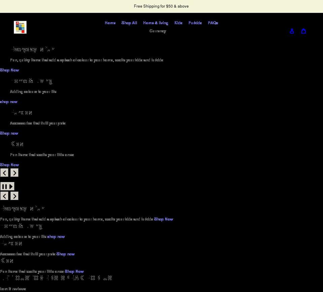The width and height of the screenshot is (323, 292).
Task: Open the account login icon
Action: coord(292,31)
